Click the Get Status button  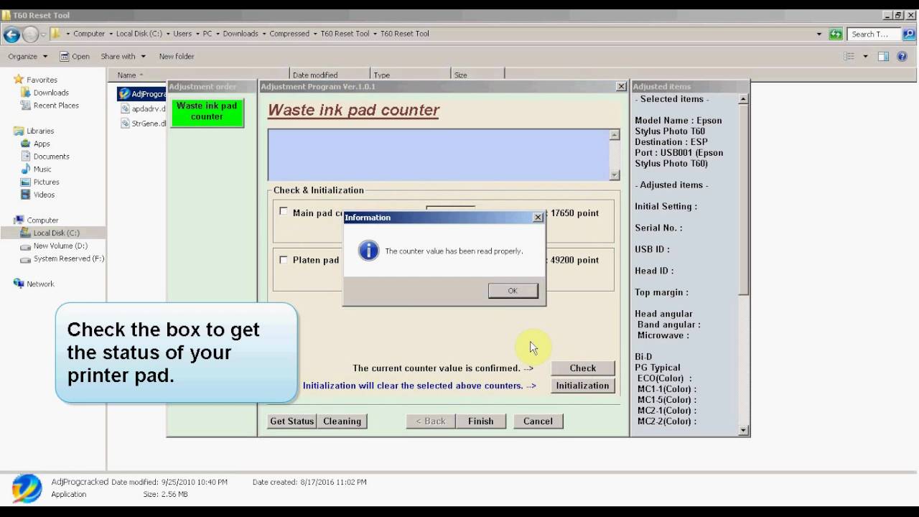pos(291,421)
